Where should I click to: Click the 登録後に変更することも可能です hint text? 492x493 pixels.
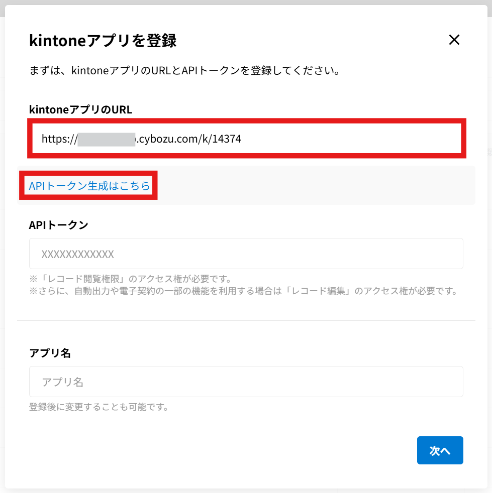tap(99, 407)
